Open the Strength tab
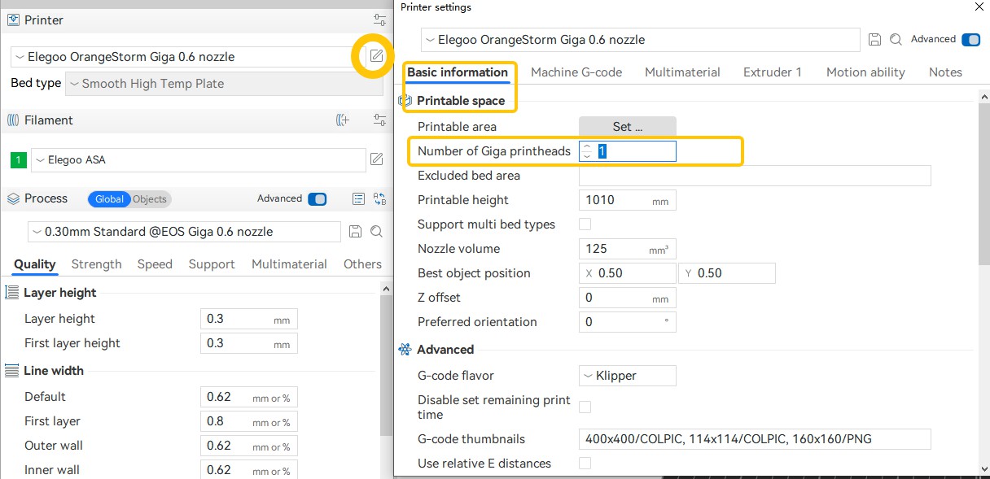Image resolution: width=990 pixels, height=479 pixels. click(96, 263)
